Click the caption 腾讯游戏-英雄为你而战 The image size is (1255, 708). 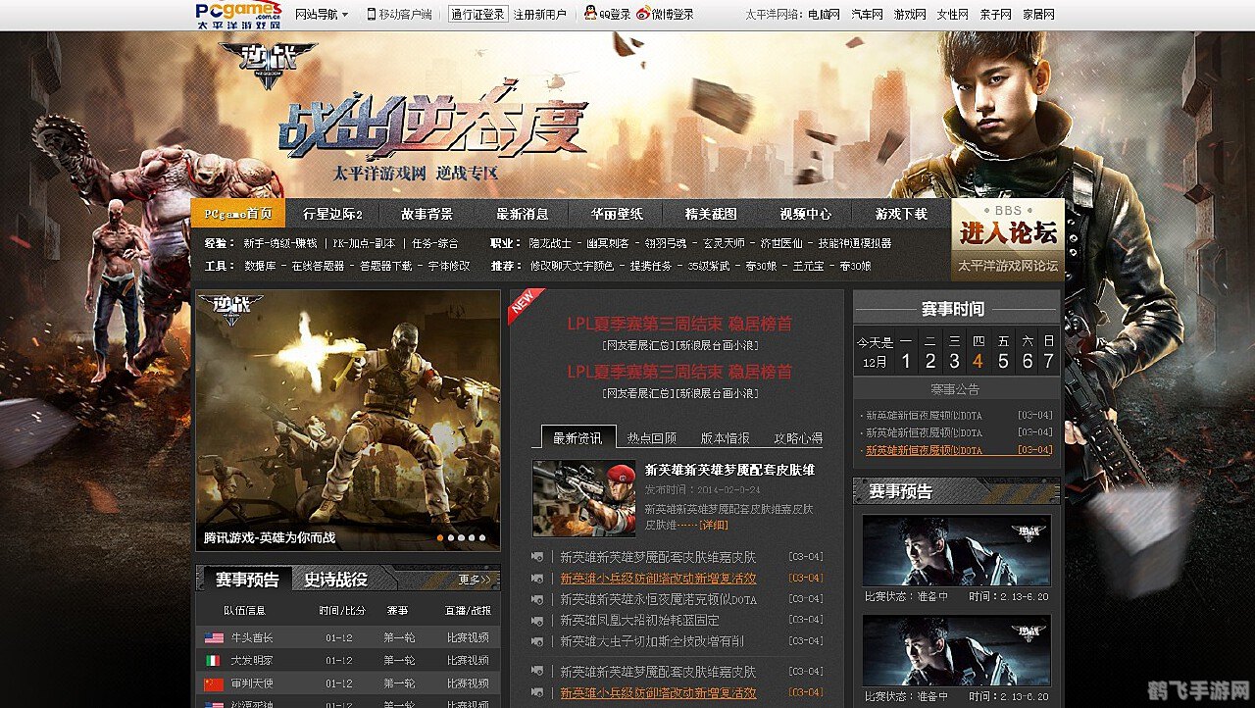270,537
